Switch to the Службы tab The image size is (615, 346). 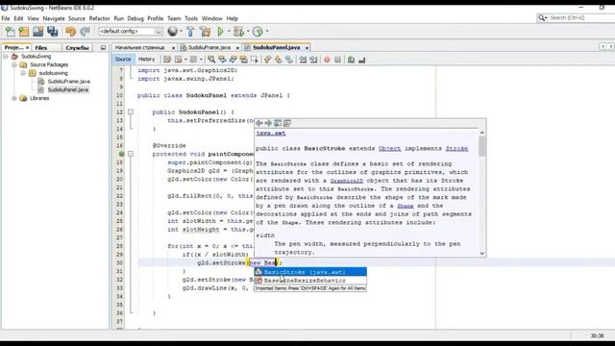click(77, 47)
